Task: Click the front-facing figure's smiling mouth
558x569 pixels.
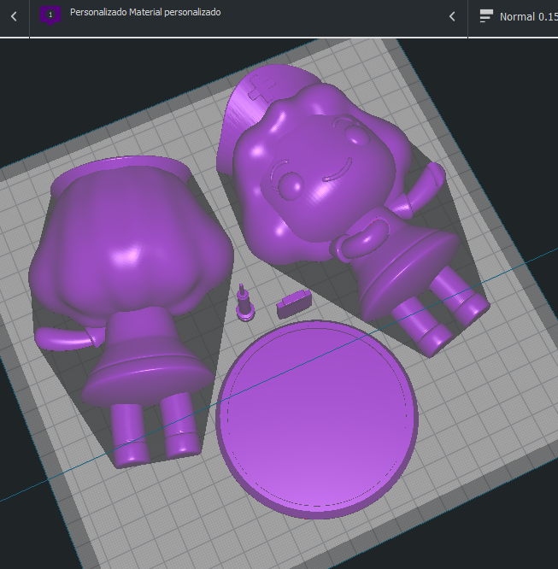Action: click(x=338, y=171)
